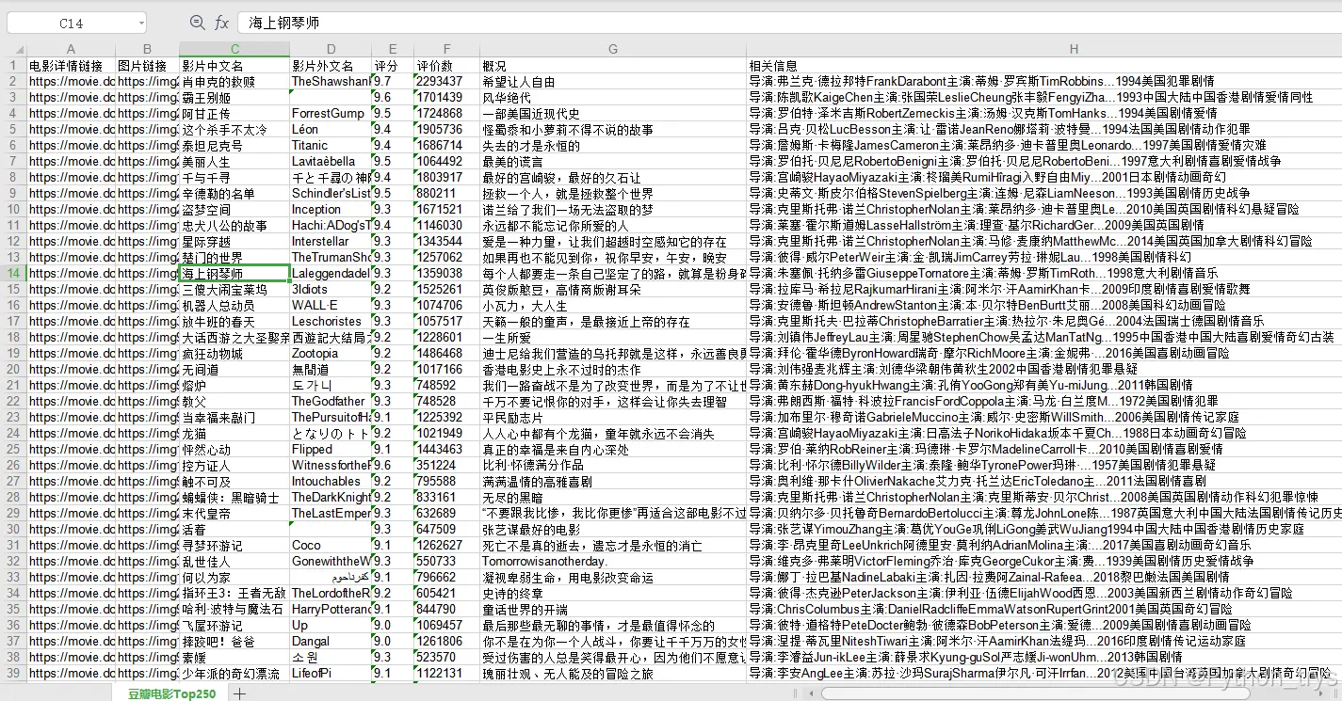Select the cell Zootopia
Image resolution: width=1342 pixels, height=701 pixels.
click(330, 354)
